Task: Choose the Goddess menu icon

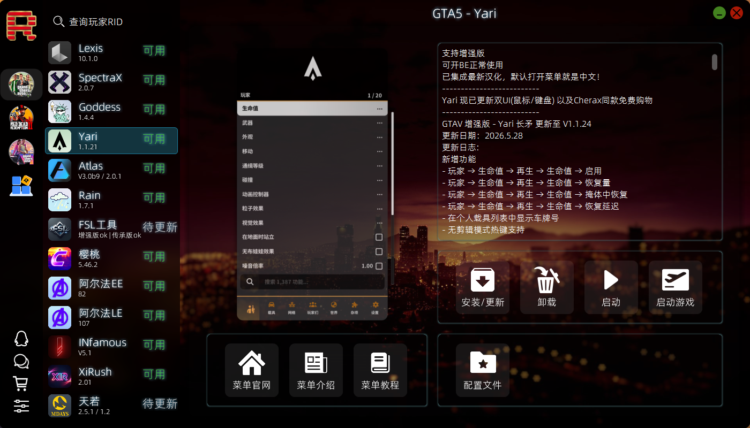Action: 59,112
